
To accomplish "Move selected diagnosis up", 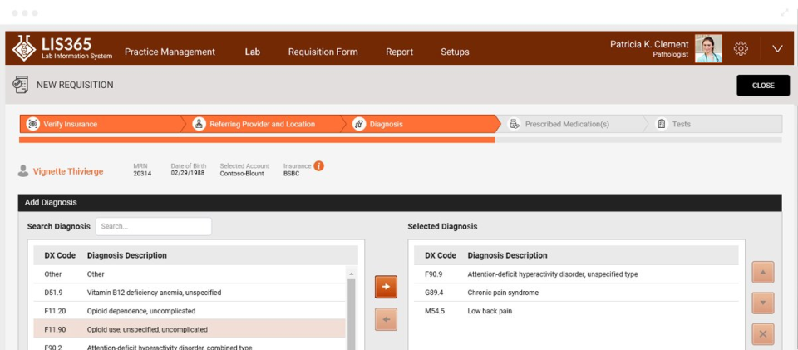I will (x=763, y=272).
